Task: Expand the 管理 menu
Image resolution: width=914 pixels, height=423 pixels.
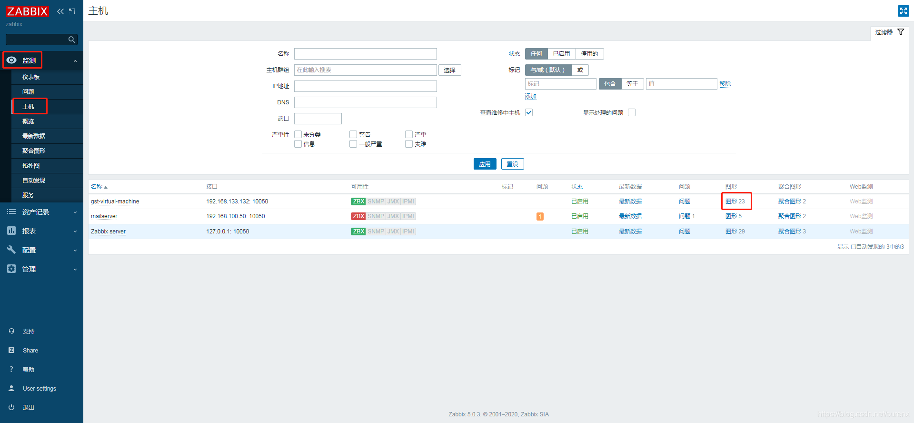Action: 41,269
